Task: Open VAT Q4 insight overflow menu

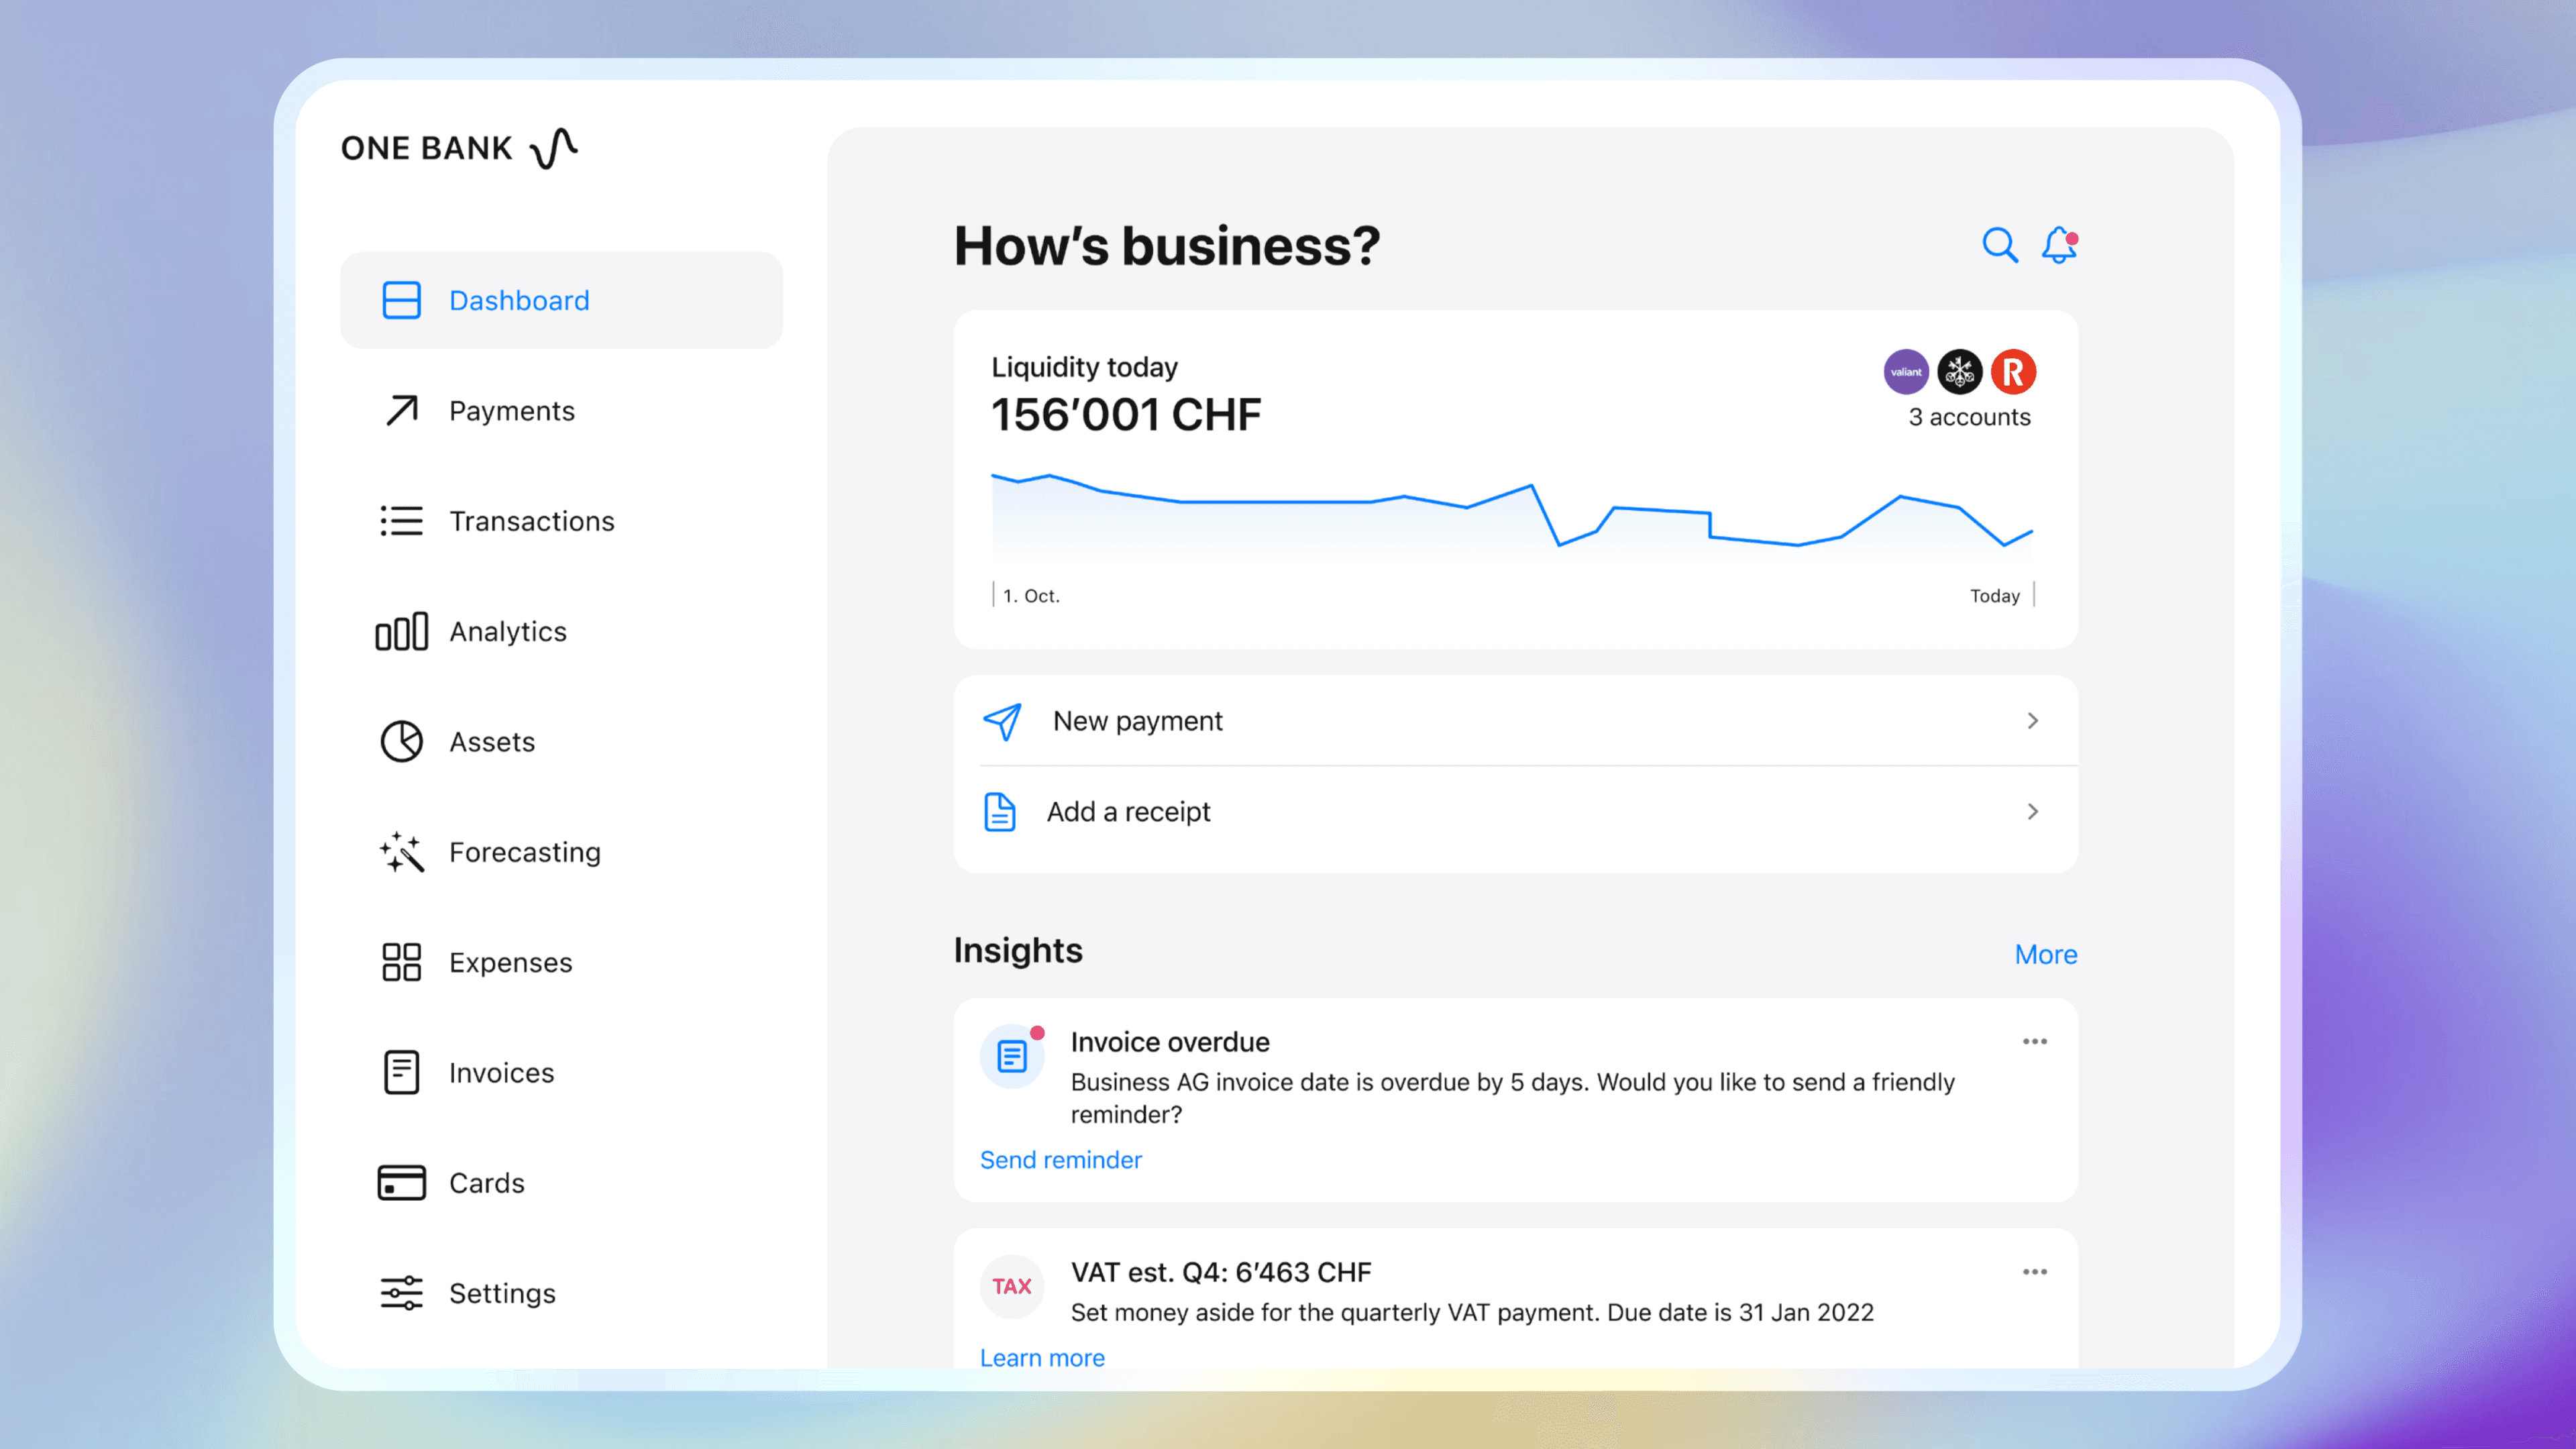Action: 2035,1272
